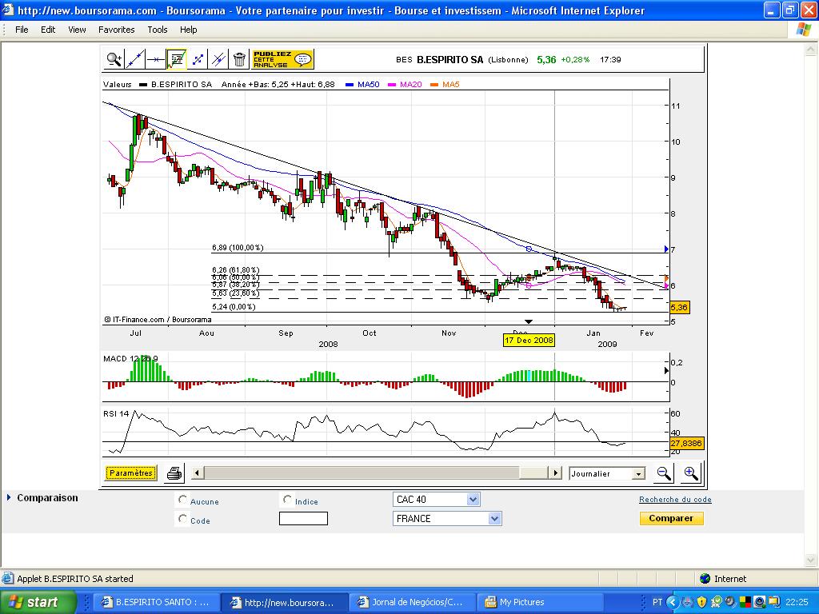Image resolution: width=819 pixels, height=614 pixels.
Task: Zoom in with the plus magnifier
Action: coord(690,473)
